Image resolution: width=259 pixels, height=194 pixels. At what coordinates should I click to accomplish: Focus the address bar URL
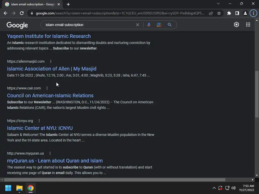120,13
